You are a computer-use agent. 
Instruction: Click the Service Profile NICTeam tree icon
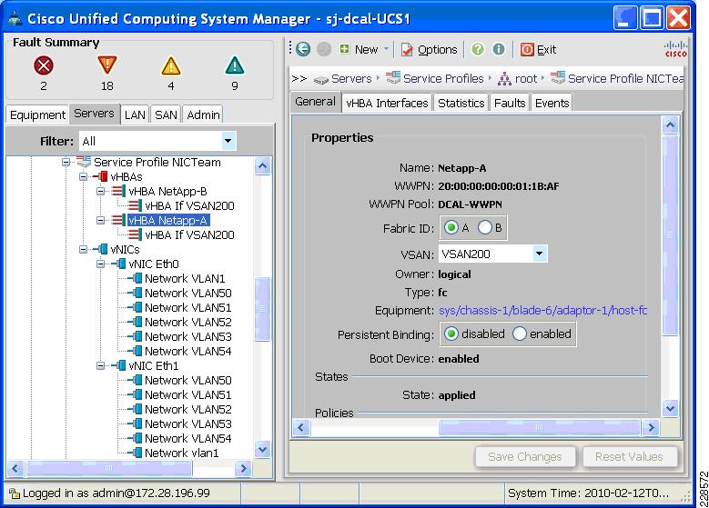tap(84, 161)
